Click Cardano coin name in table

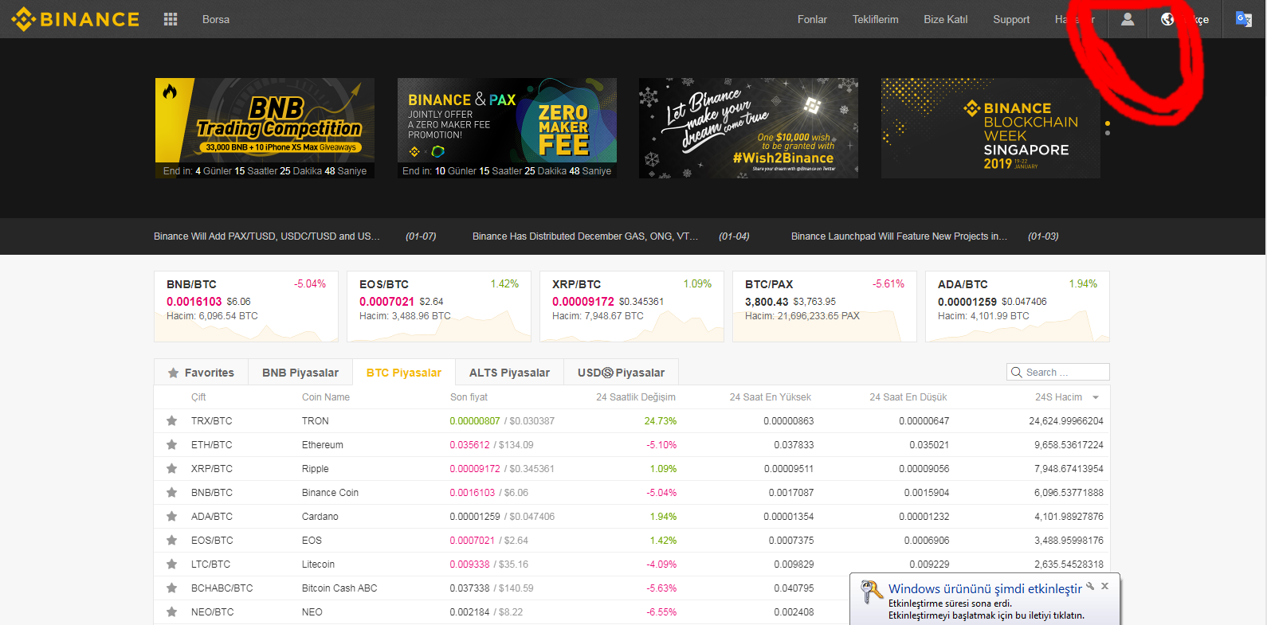click(x=320, y=517)
